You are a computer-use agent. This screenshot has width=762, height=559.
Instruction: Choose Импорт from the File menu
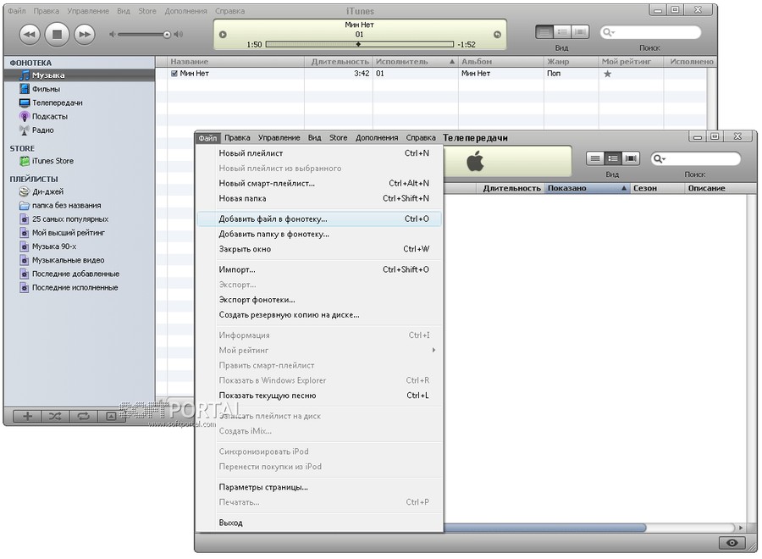[x=319, y=269]
